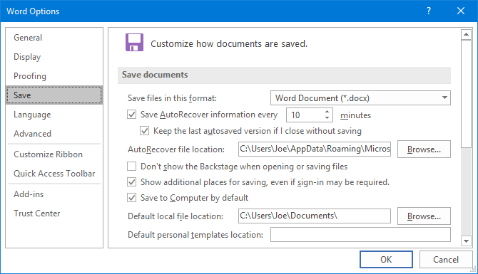The image size is (478, 274).
Task: Click the Word Options title text
Action: 33,11
